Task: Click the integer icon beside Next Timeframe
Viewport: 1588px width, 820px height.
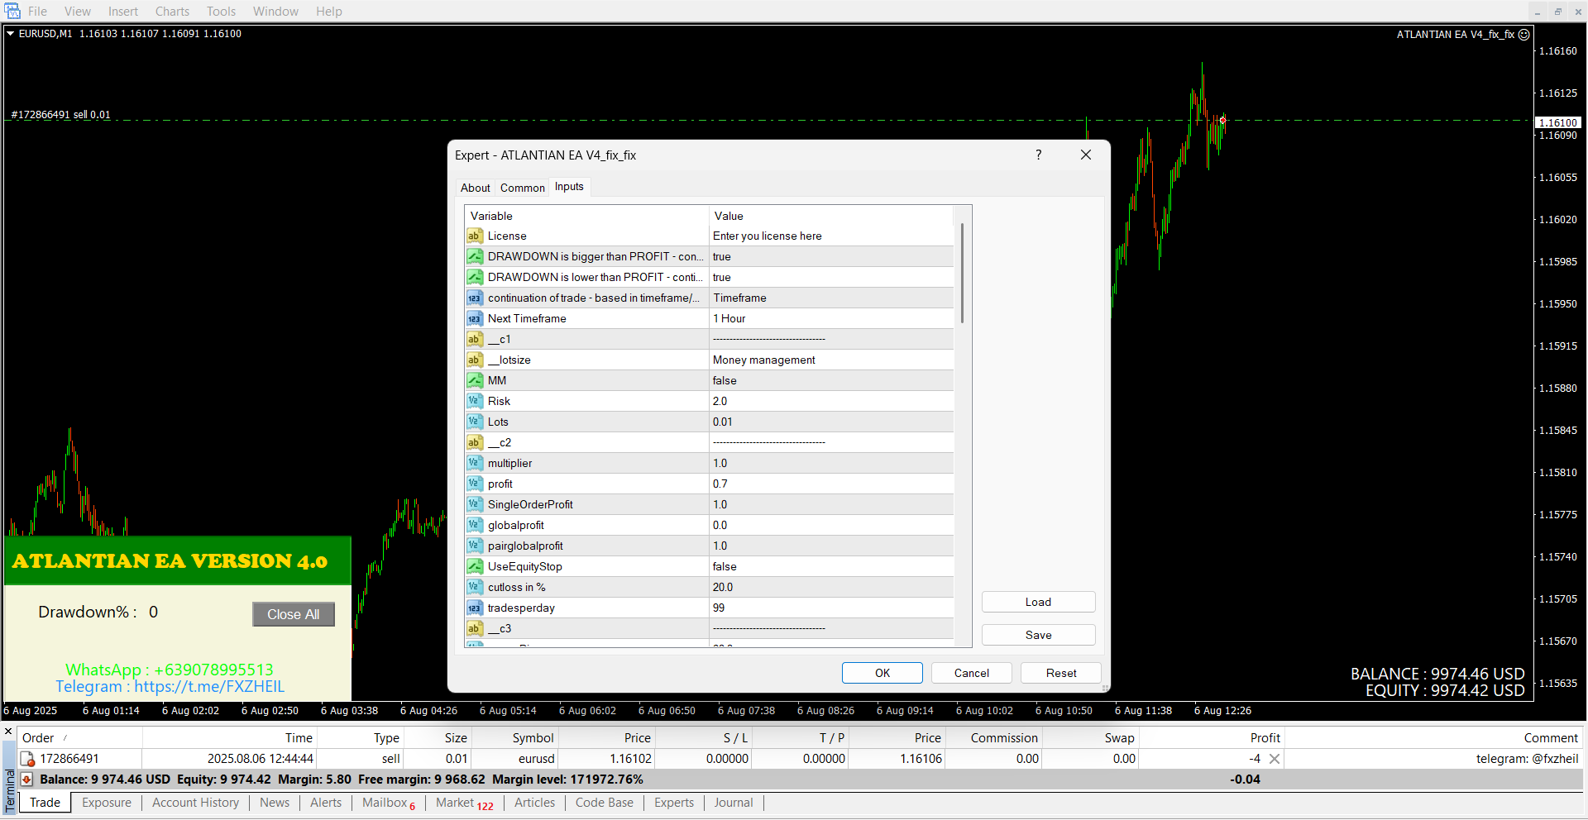Action: coord(475,319)
